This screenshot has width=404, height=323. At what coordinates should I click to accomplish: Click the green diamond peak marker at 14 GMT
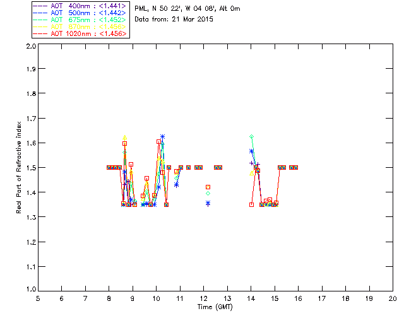tap(252, 136)
